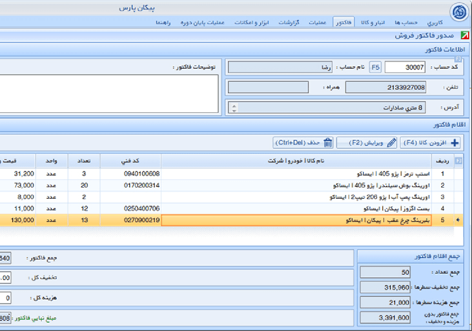
Task: Click the جمع هزينه سطرها field 21,000
Action: [x=385, y=302]
